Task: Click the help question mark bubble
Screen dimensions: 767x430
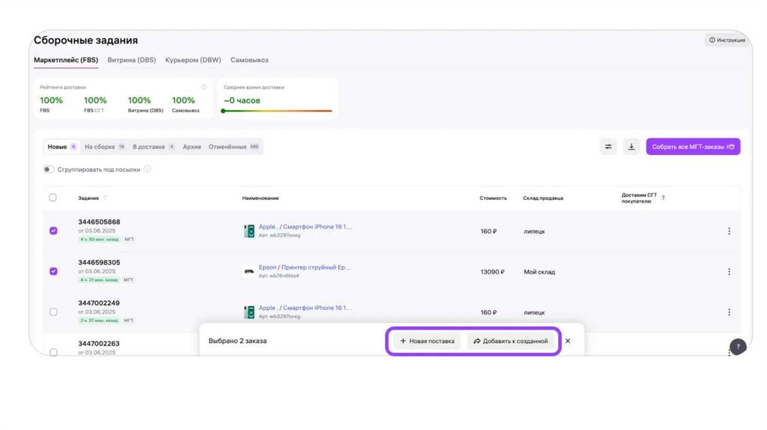Action: pos(738,347)
